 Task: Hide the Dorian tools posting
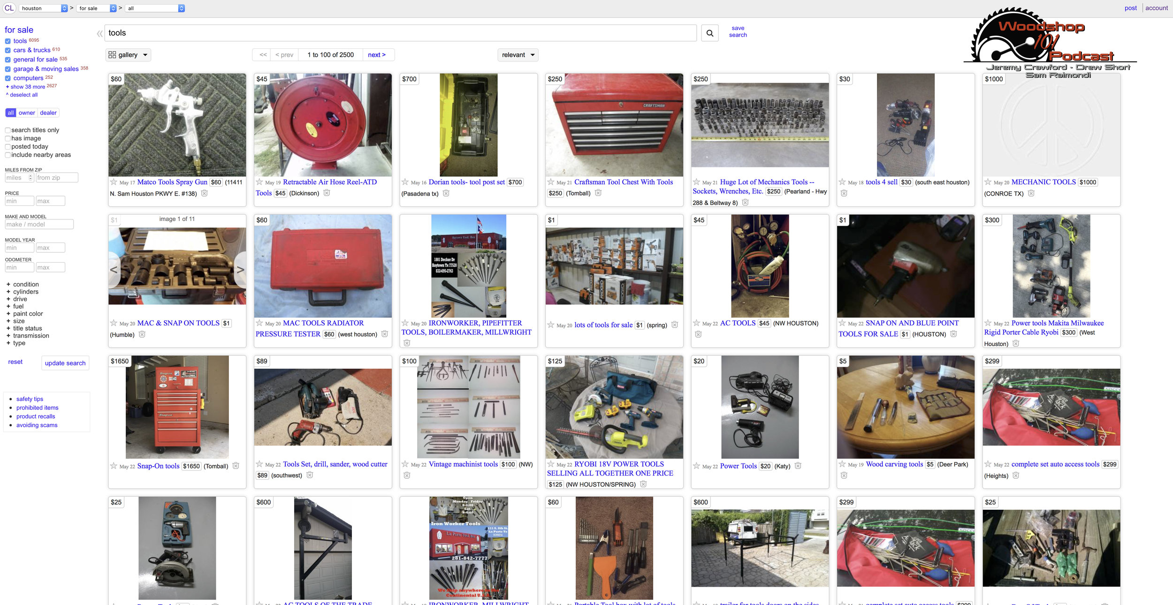(446, 193)
